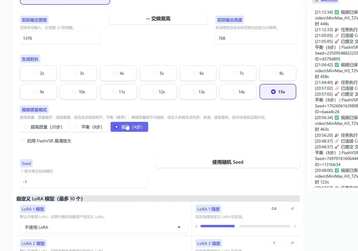Click the 视频质量模式 label
This screenshot has width=358, height=251.
coord(34,110)
